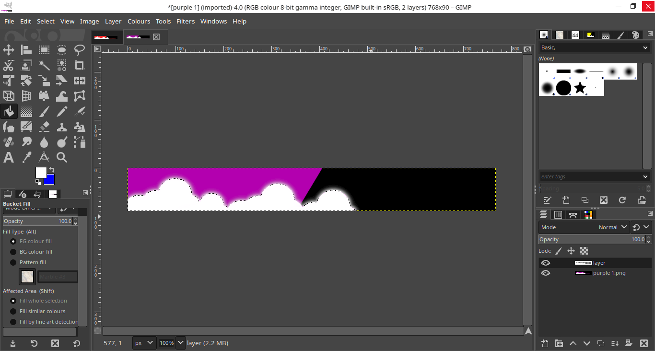Open the Colours menu
Viewport: 655px width, 351px height.
(139, 21)
